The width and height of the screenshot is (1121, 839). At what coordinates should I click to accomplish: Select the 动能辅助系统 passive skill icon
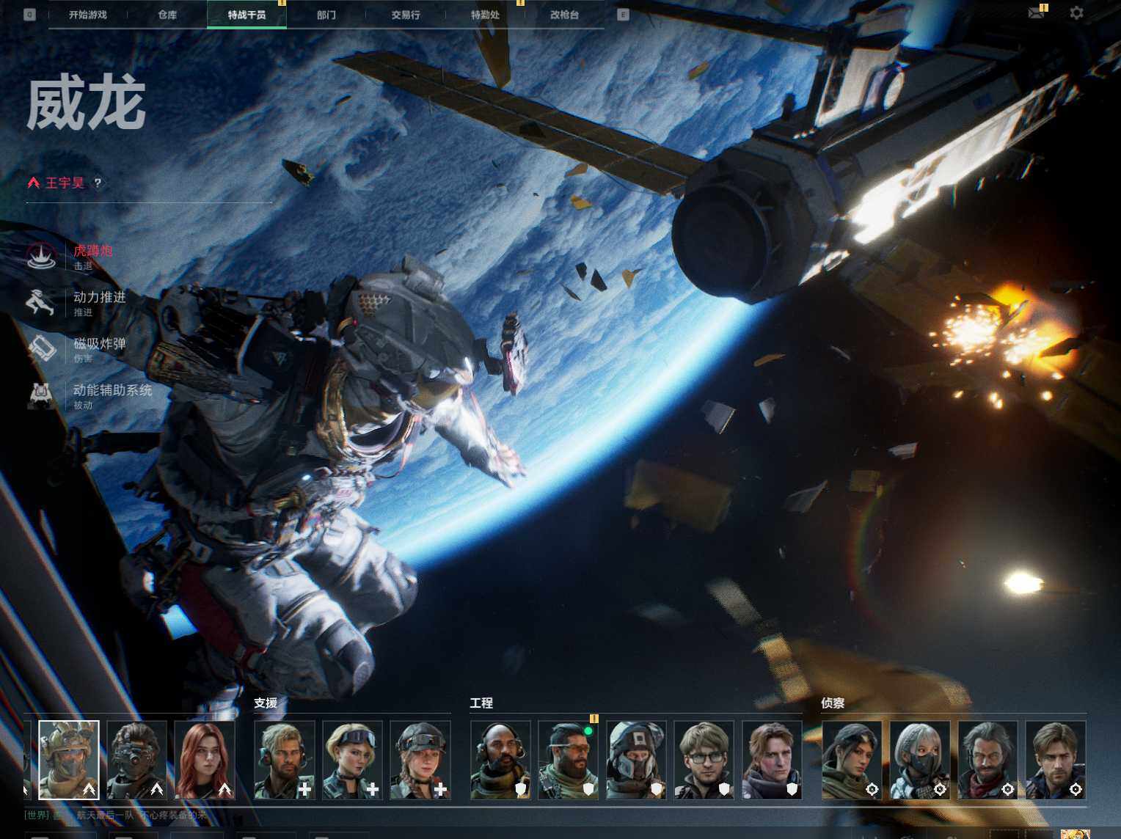[42, 395]
